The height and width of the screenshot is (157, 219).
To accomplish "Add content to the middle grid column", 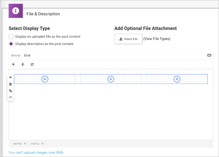I will (x=111, y=79).
